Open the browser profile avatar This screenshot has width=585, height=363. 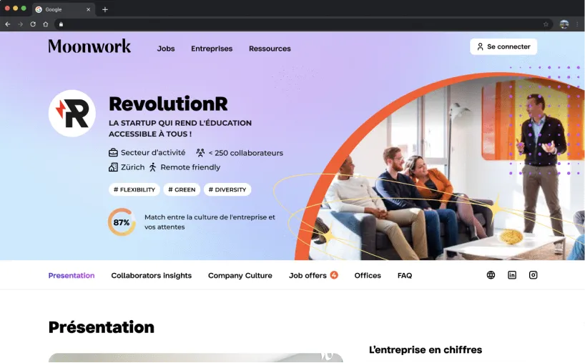pyautogui.click(x=564, y=24)
